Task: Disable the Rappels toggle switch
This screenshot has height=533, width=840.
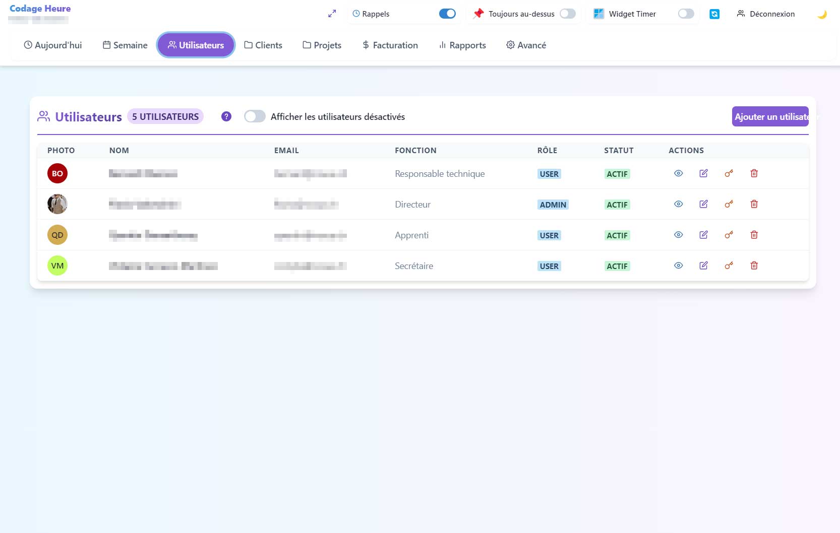Action: pos(447,14)
